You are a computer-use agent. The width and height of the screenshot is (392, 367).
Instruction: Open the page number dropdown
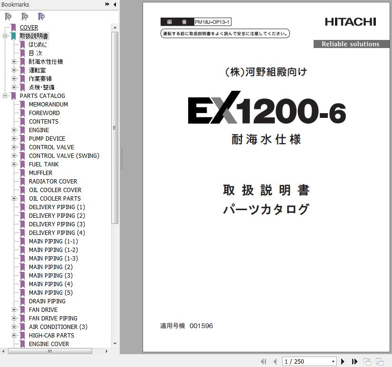[333, 361]
